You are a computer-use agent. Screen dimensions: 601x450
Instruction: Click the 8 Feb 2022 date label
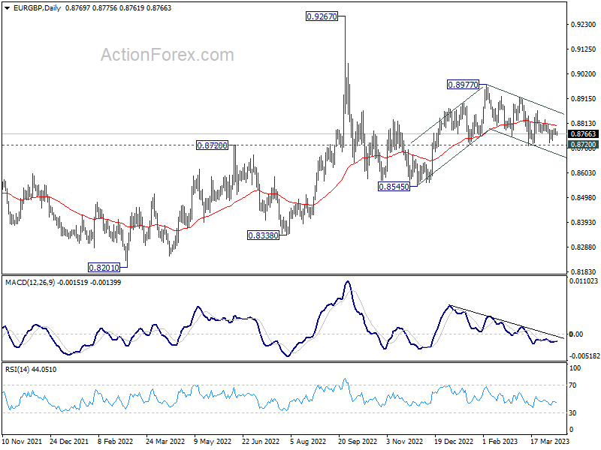click(115, 442)
